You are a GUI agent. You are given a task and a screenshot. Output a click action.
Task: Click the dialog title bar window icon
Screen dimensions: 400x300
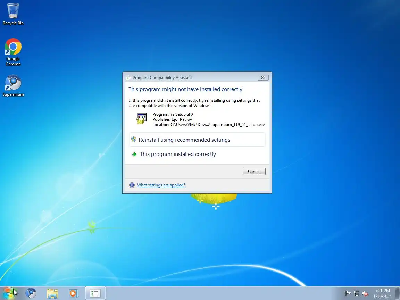tap(128, 78)
